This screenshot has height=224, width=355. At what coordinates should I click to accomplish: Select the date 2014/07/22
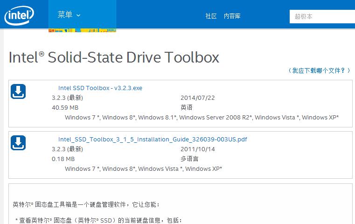[198, 98]
